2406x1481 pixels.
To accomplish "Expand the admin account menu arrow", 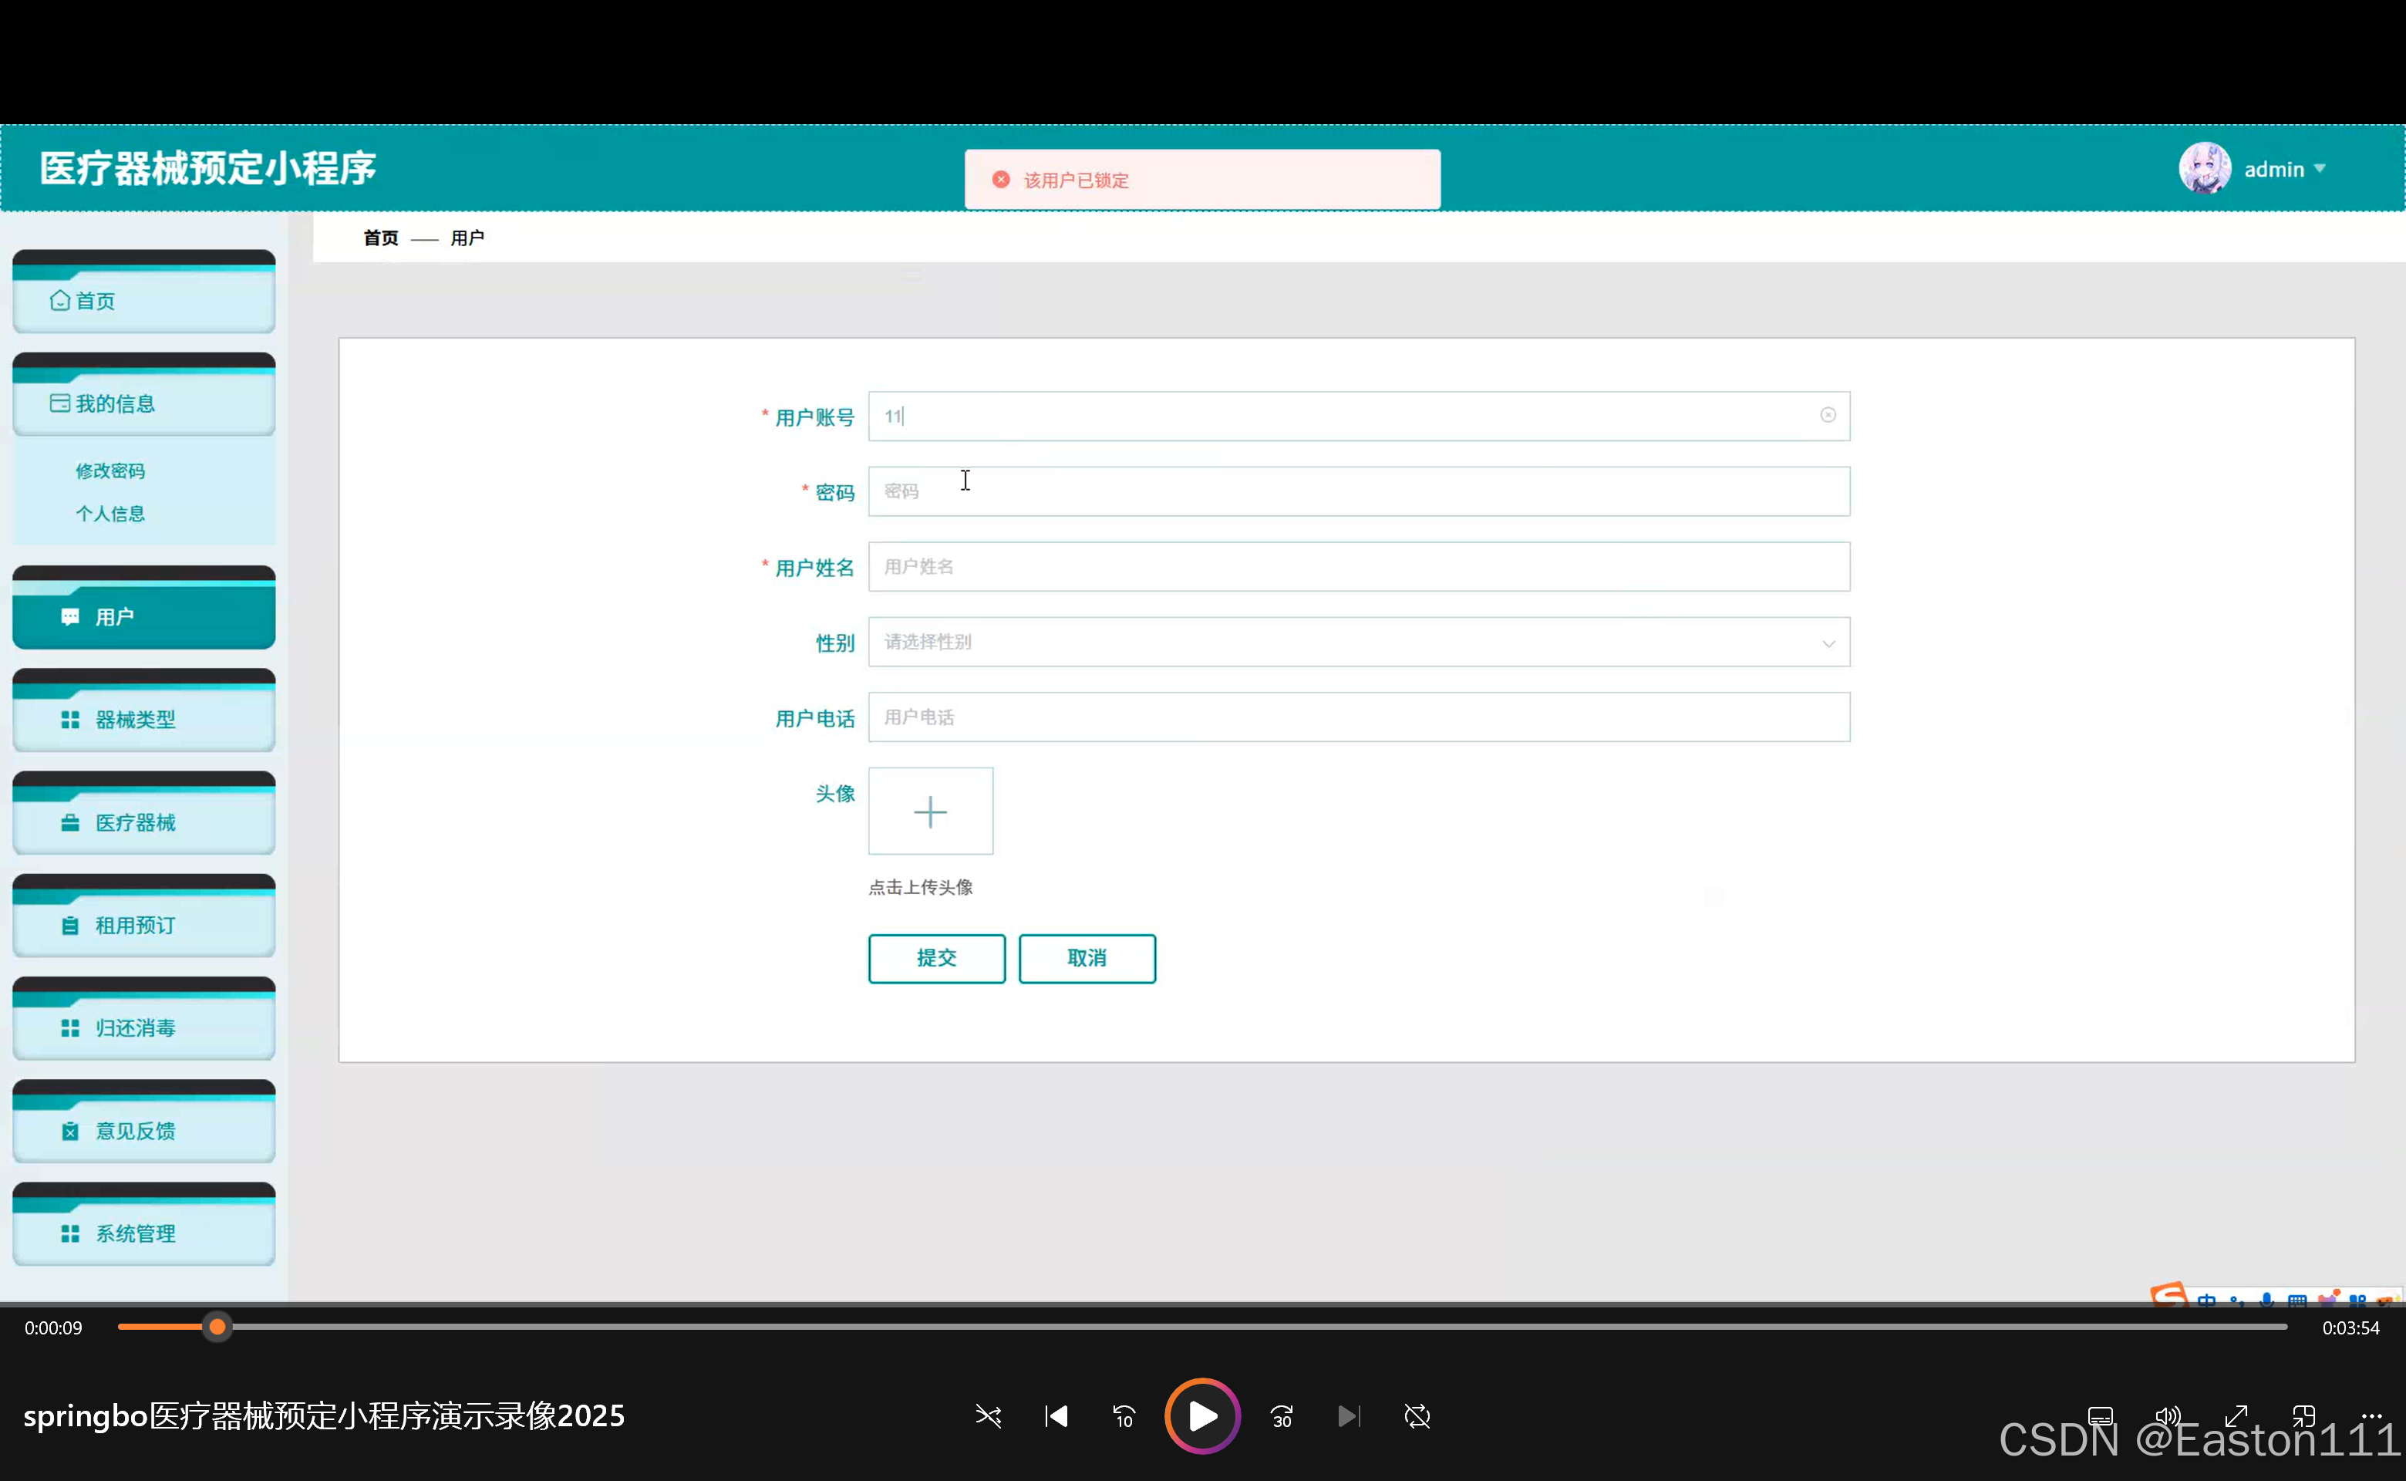I will pos(2320,168).
